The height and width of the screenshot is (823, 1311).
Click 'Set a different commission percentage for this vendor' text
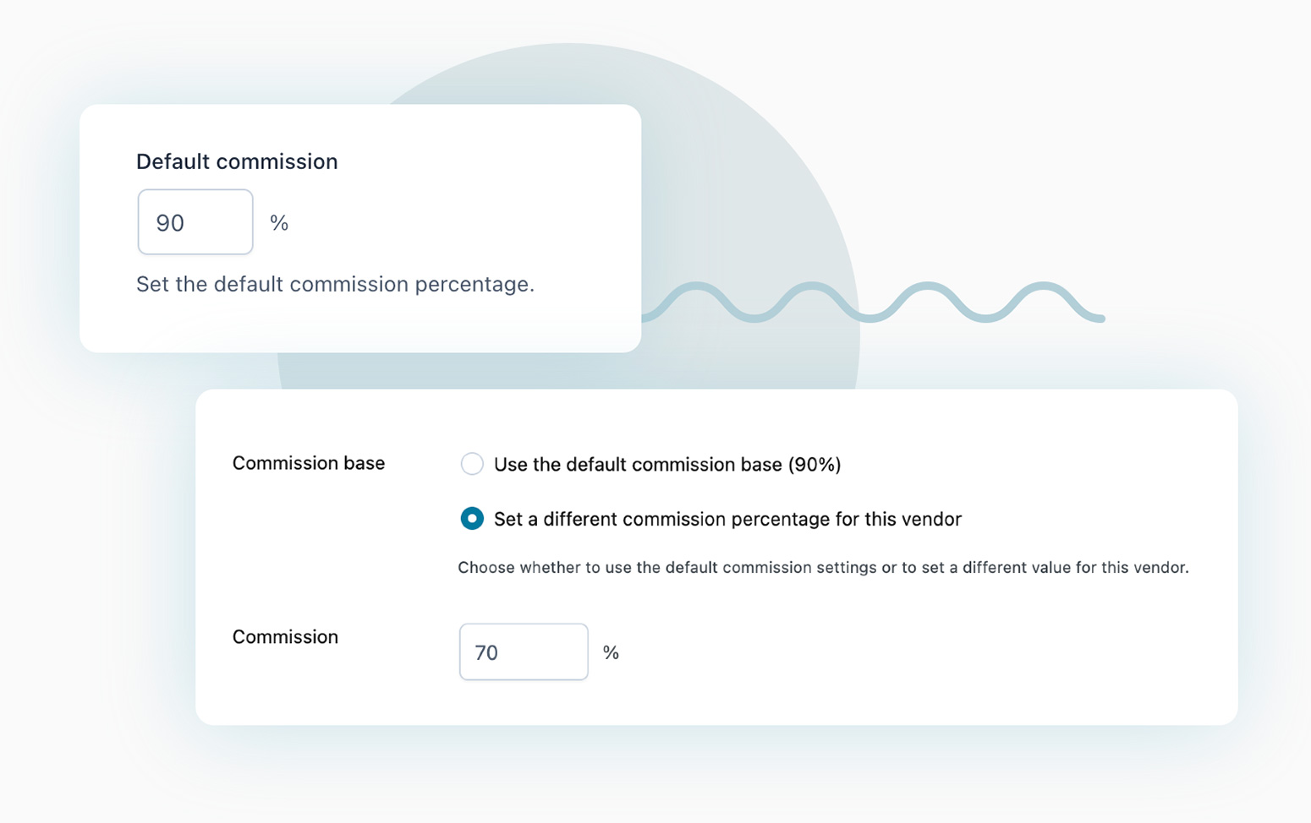point(727,519)
